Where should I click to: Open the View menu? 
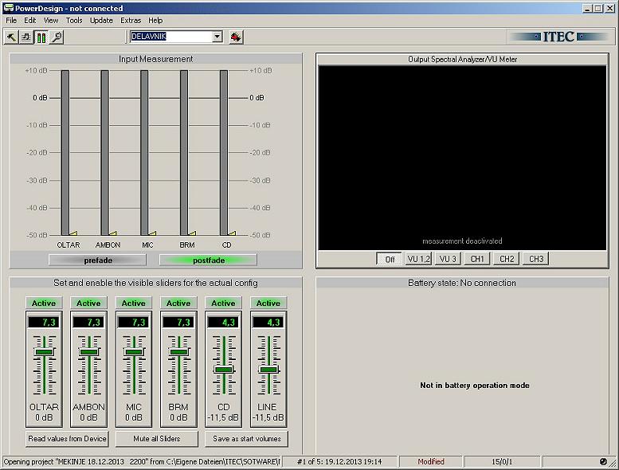click(x=51, y=20)
